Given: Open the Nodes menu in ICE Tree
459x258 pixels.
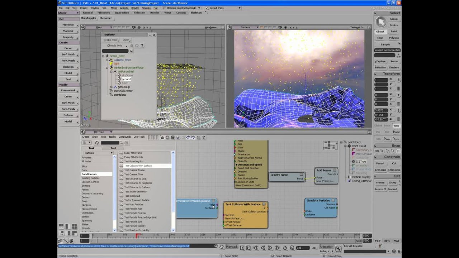Looking at the screenshot, I should (x=112, y=137).
